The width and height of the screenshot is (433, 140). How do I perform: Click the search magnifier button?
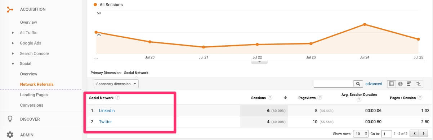(x=358, y=84)
